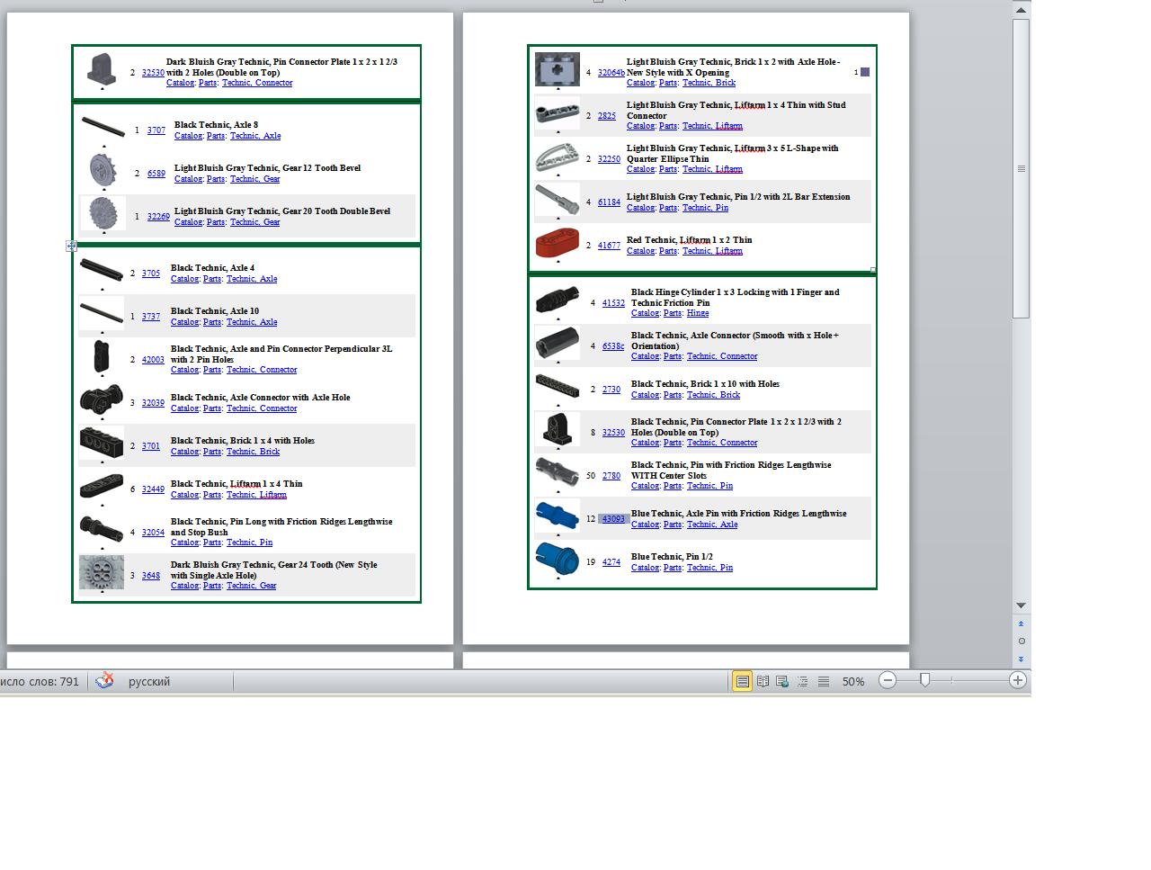Click the red Technic Liftarm thumbnail

(558, 244)
